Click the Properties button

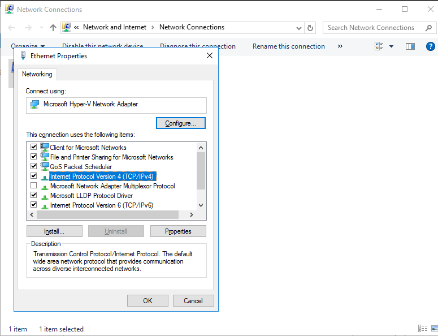(178, 231)
